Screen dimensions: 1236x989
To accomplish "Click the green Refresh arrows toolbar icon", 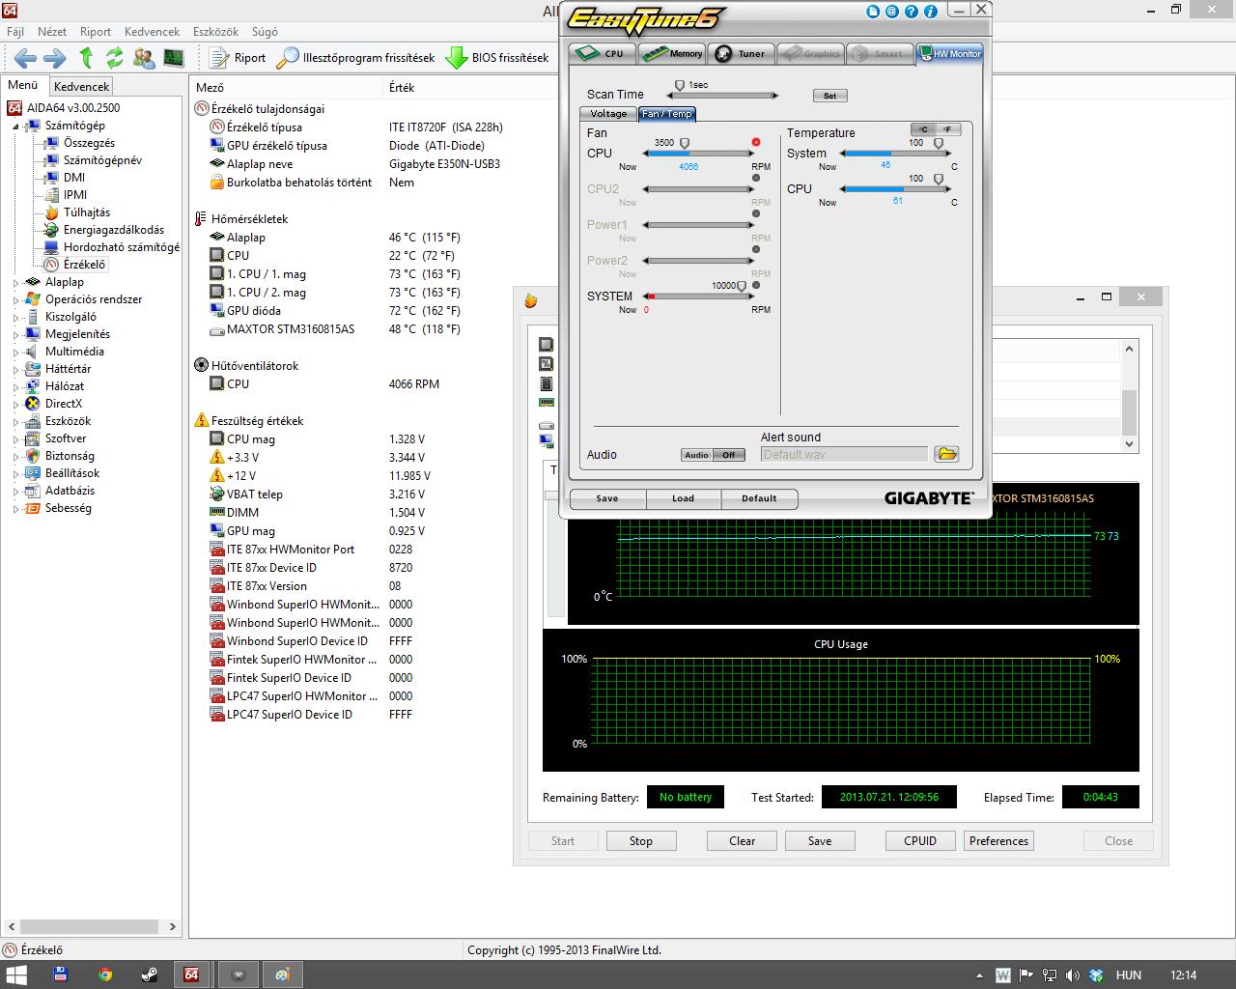I will coord(115,58).
